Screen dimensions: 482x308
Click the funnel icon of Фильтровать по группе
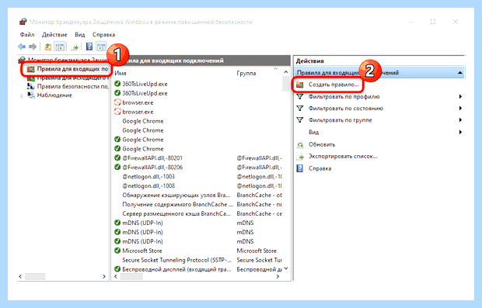(300, 120)
